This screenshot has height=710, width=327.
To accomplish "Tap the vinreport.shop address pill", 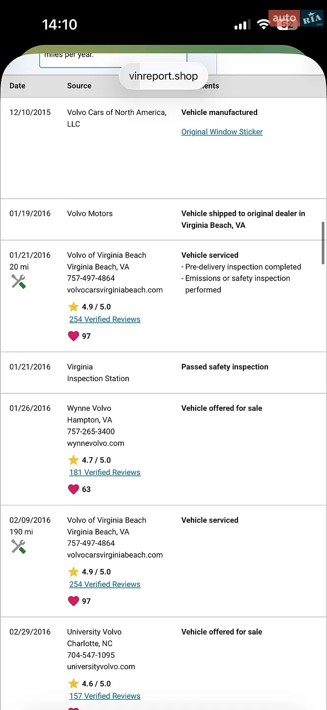I will 163,76.
